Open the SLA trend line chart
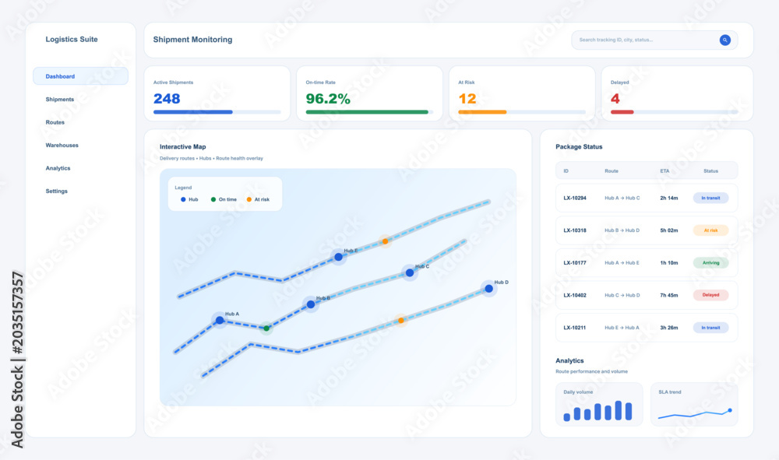The height and width of the screenshot is (460, 779). tap(694, 404)
